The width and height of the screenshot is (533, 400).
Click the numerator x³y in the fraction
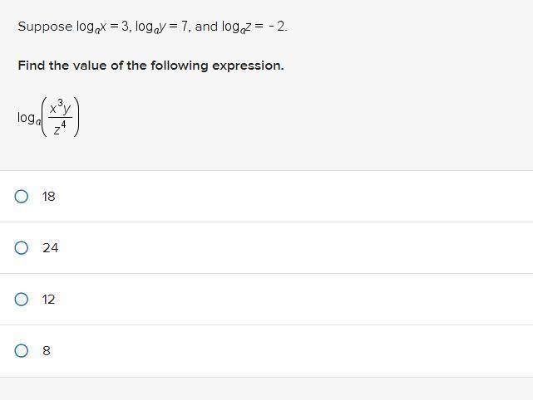click(60, 108)
